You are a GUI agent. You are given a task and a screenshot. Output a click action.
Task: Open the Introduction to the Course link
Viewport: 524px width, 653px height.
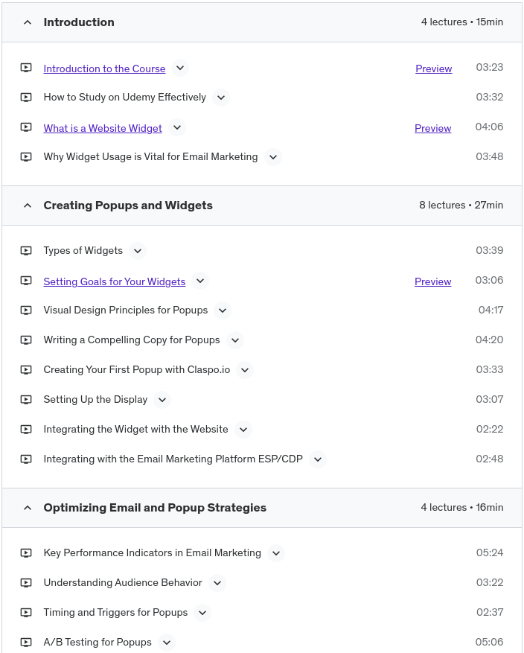(x=104, y=69)
